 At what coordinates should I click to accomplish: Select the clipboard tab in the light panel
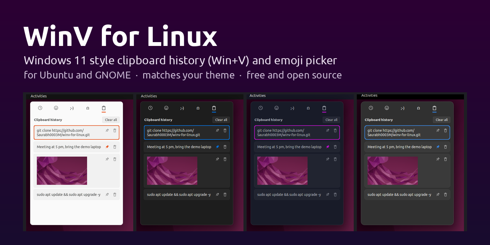click(x=104, y=108)
